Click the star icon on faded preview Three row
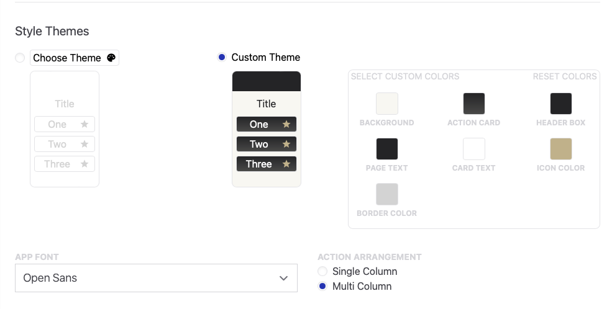The width and height of the screenshot is (612, 309). pos(84,164)
